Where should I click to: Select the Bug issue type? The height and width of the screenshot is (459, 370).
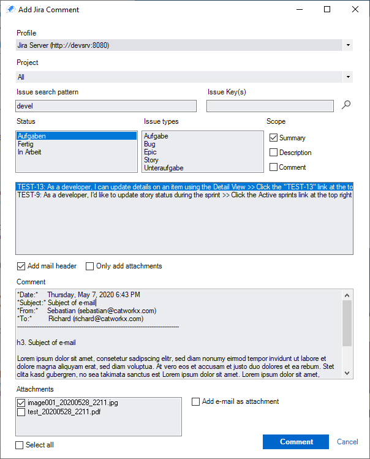[x=150, y=144]
